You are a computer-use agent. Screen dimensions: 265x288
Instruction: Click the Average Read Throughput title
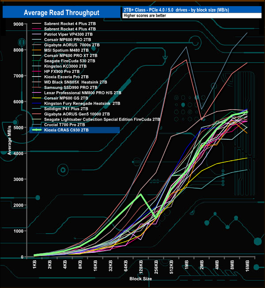point(62,13)
